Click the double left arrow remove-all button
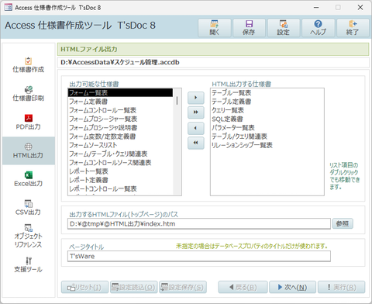Screen dimensions: 372x304 196,143
